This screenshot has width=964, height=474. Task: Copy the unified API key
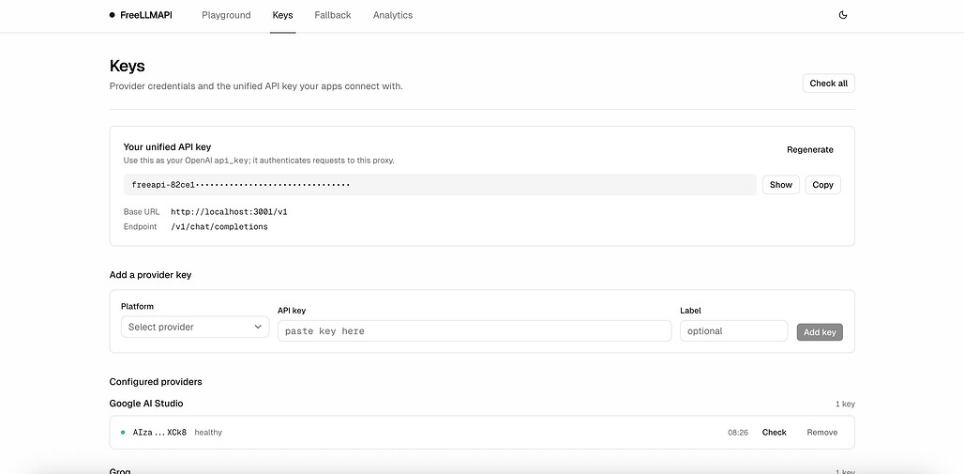point(822,185)
